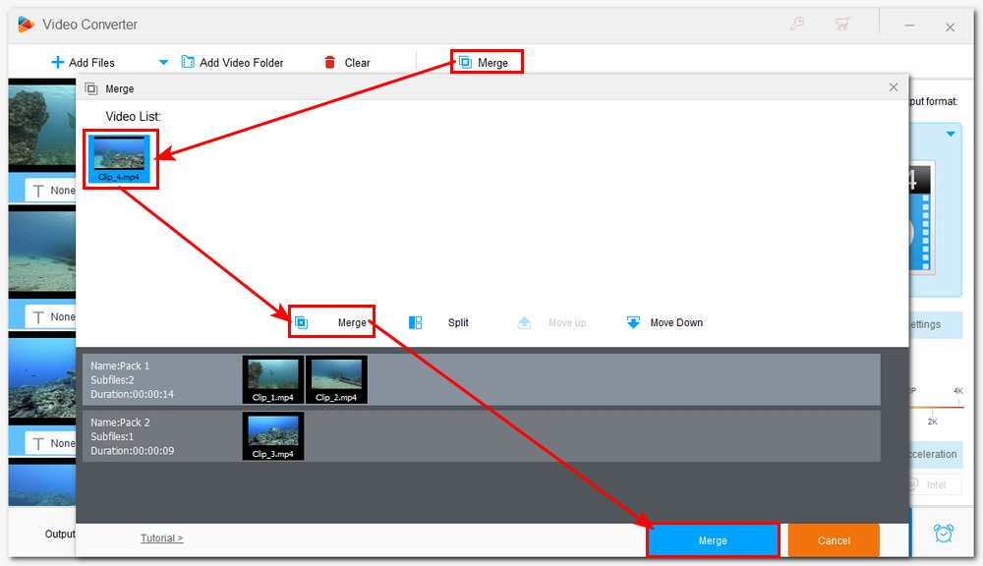983x566 pixels.
Task: Click the Move up arrow button
Action: click(x=551, y=322)
